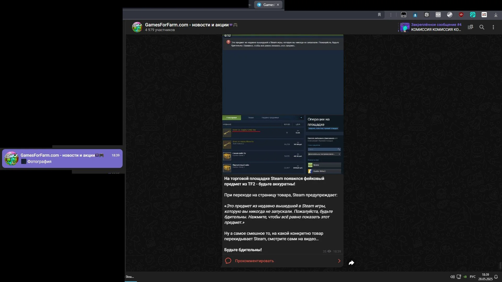This screenshot has height=282, width=502.
Task: Click the two-eyes extension icon
Action: pos(404,15)
